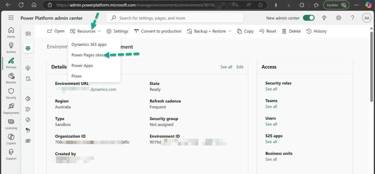Open the Home section in left navigation
375x174 pixels.
pos(11,33)
